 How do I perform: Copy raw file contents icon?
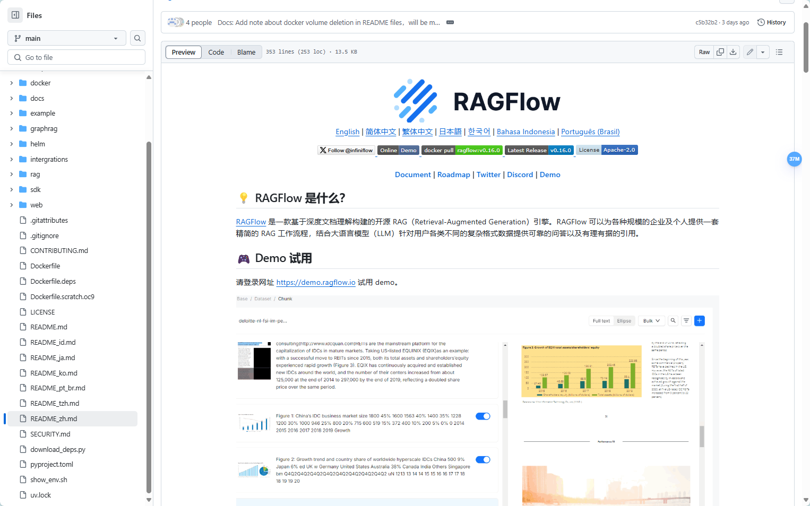720,52
